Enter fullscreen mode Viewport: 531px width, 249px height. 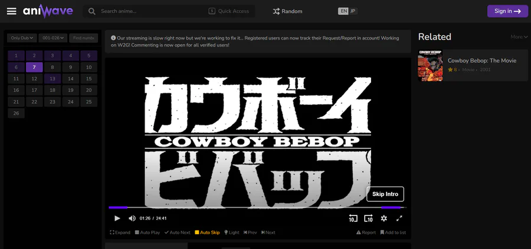[x=399, y=218]
